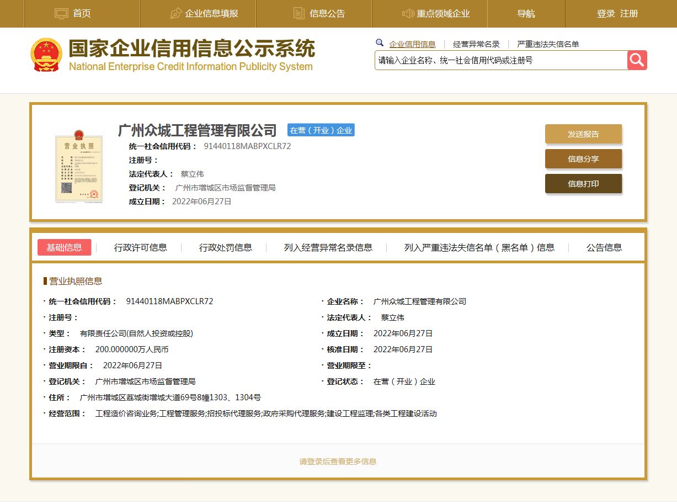Open the 导航 navigation menu
The image size is (677, 504).
click(526, 13)
